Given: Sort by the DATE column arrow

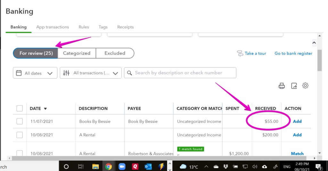Looking at the screenshot, I should (45, 109).
